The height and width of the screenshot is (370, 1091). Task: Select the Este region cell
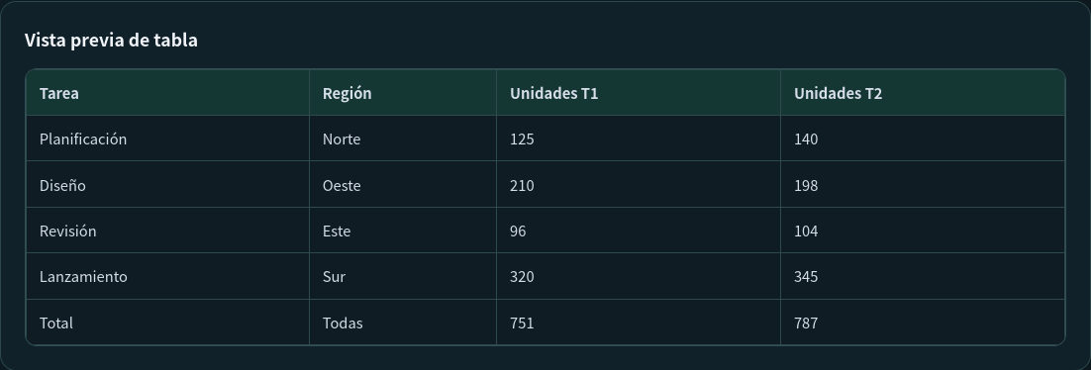[x=403, y=231]
